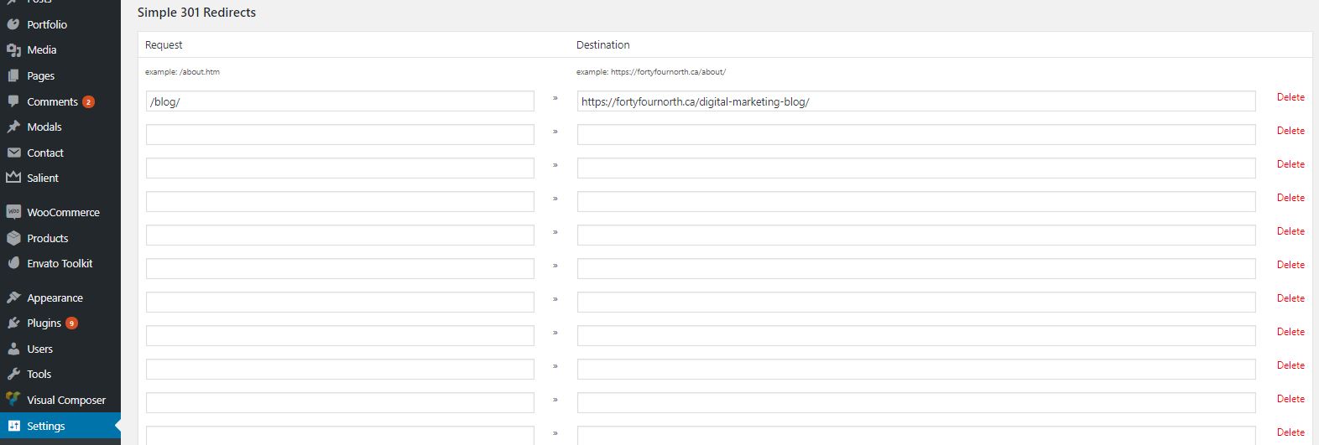Click Delete on the first empty redirect row
The width and height of the screenshot is (1319, 445).
1290,131
